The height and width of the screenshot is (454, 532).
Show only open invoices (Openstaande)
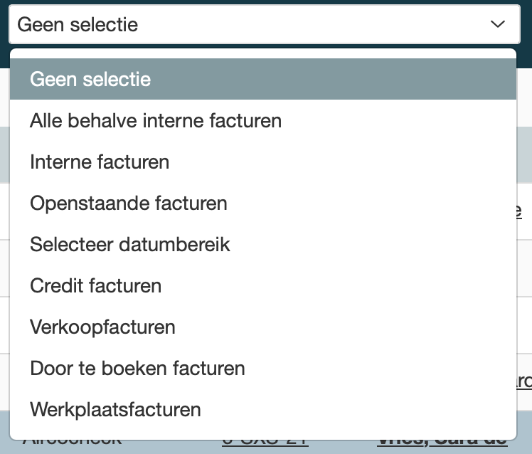pos(129,204)
